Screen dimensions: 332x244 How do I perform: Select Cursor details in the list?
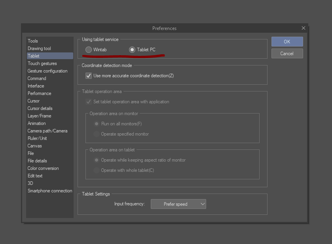[x=40, y=108]
